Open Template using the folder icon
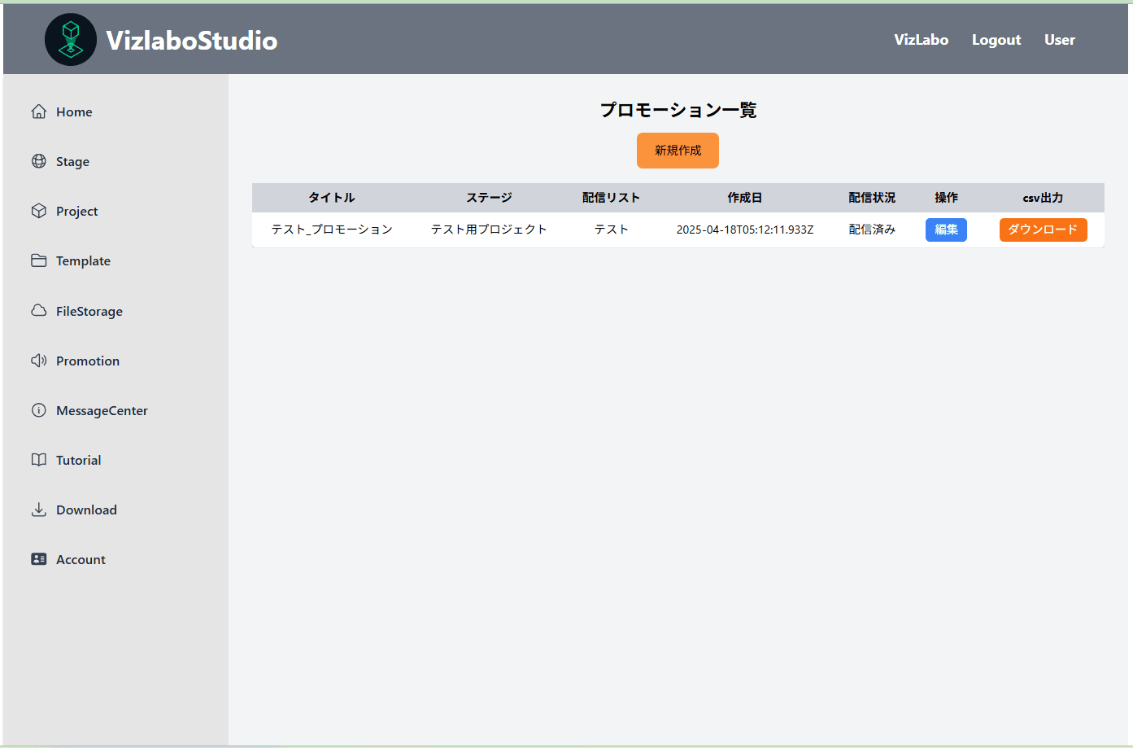1133x748 pixels. (x=38, y=260)
